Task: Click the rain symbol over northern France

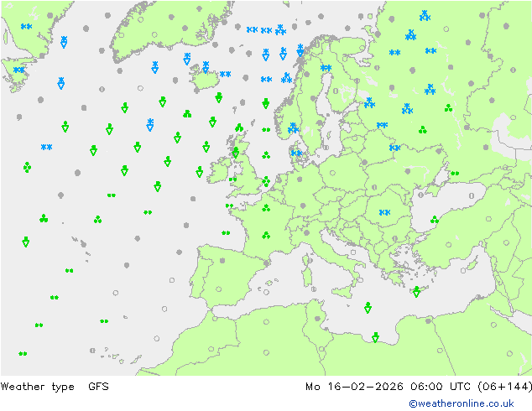Action: 266,207
